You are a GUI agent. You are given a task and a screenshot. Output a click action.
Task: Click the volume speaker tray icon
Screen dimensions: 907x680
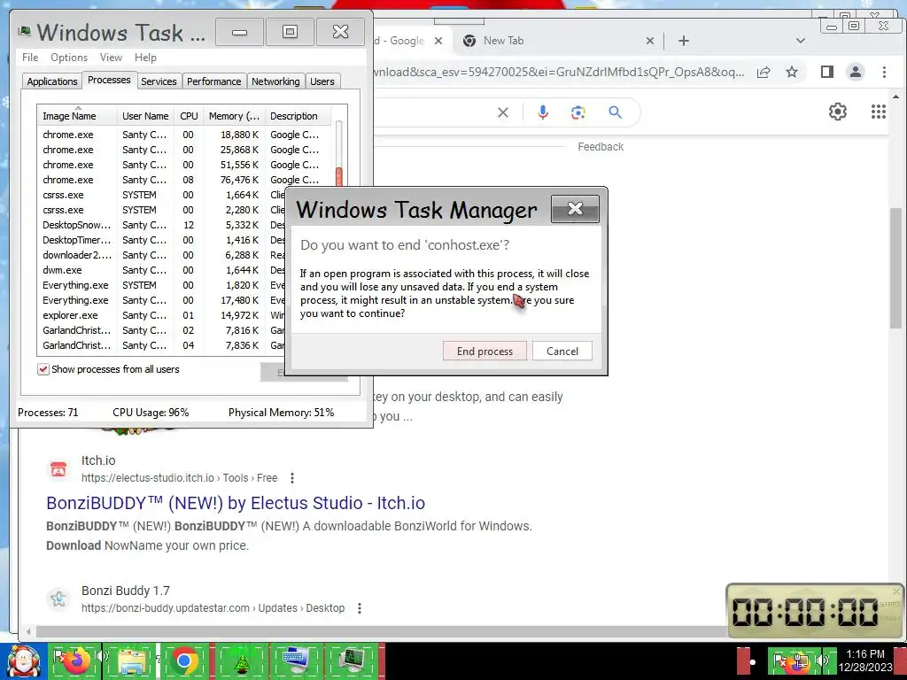(x=822, y=661)
